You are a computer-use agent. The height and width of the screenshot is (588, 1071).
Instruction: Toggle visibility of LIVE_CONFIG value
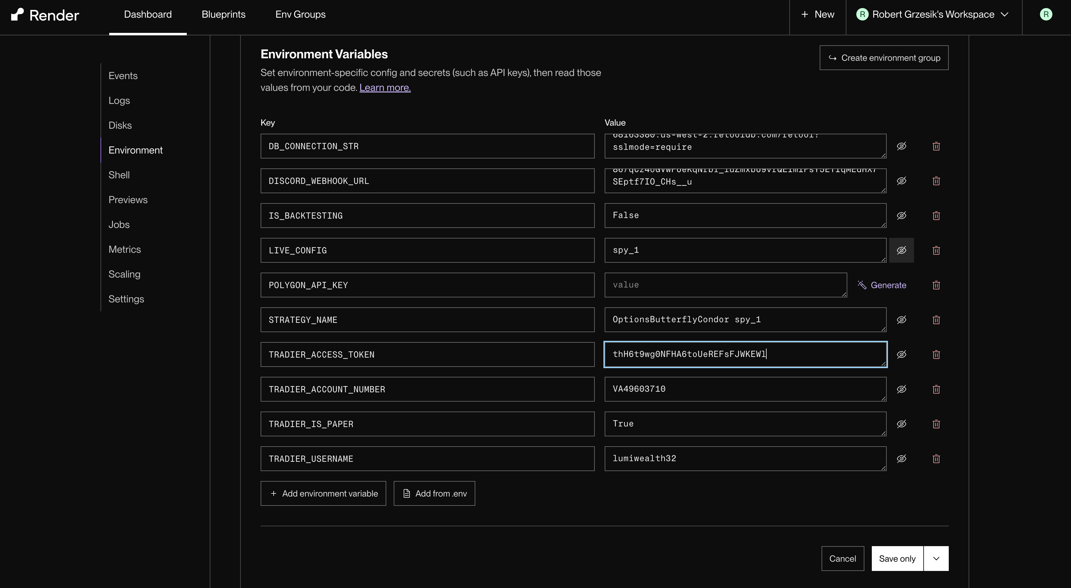901,250
